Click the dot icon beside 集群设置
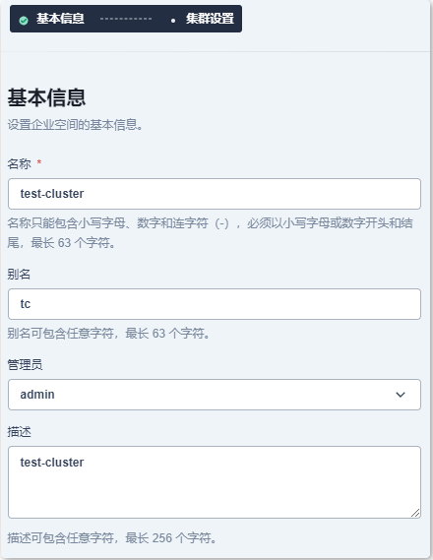The image size is (433, 560). [173, 21]
